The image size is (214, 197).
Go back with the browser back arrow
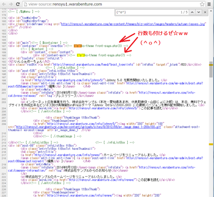pos(4,4)
